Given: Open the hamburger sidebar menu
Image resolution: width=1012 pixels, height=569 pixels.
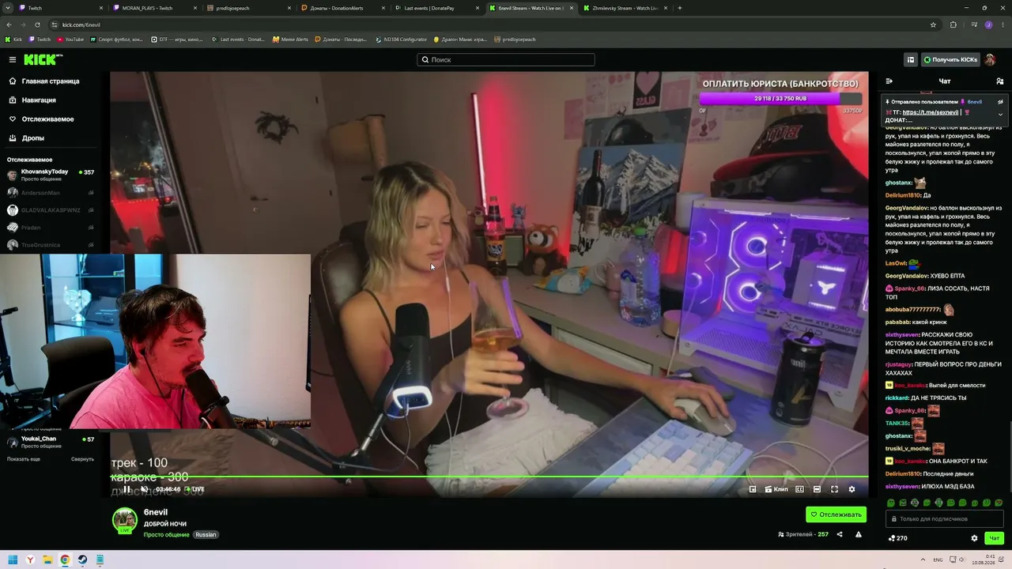Looking at the screenshot, I should click(13, 59).
